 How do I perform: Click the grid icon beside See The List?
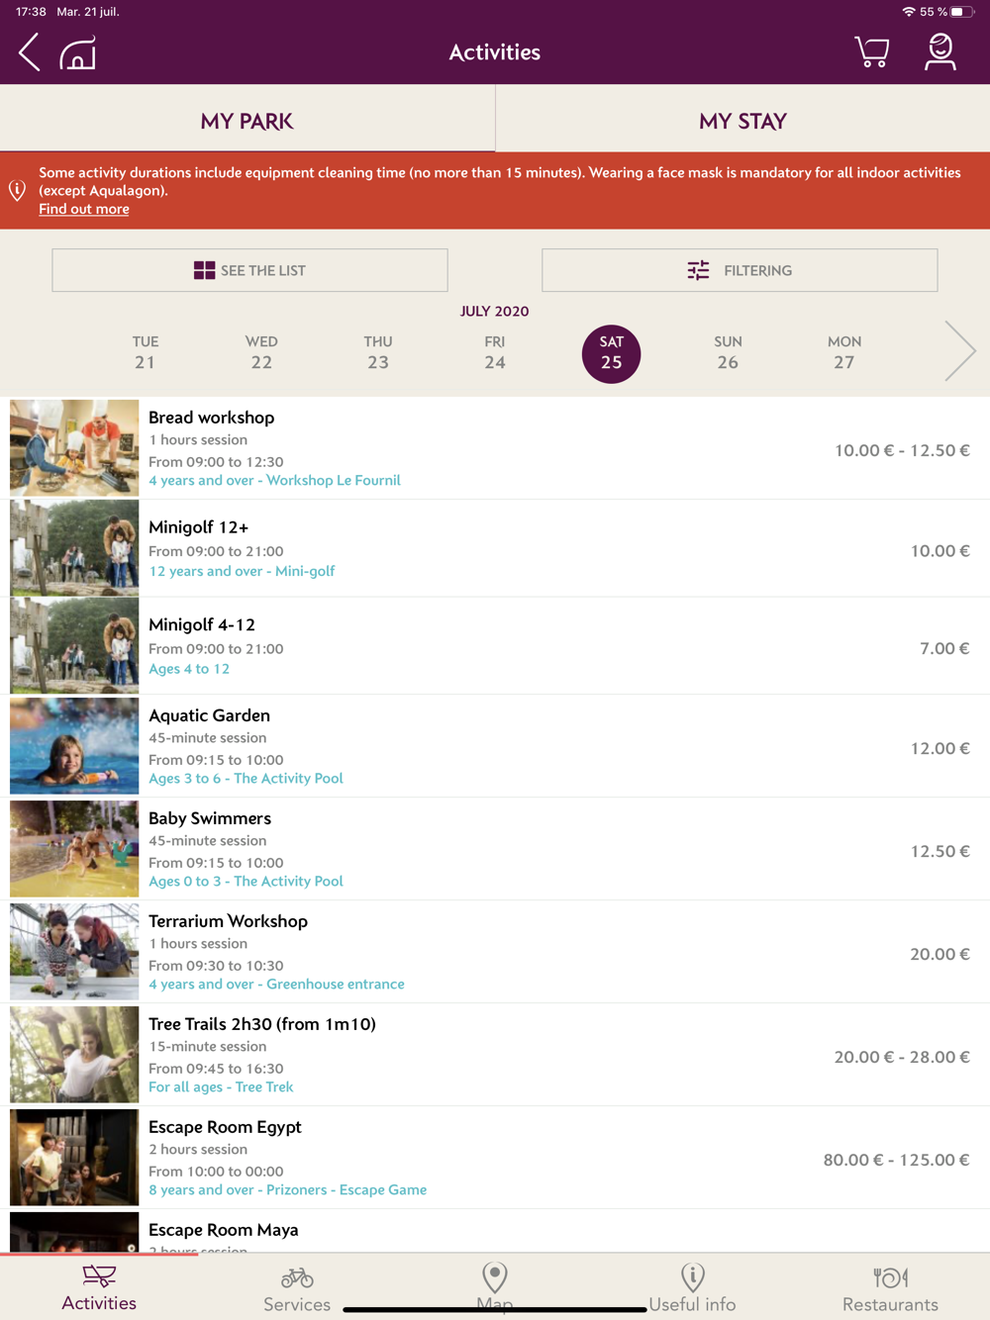tap(204, 270)
